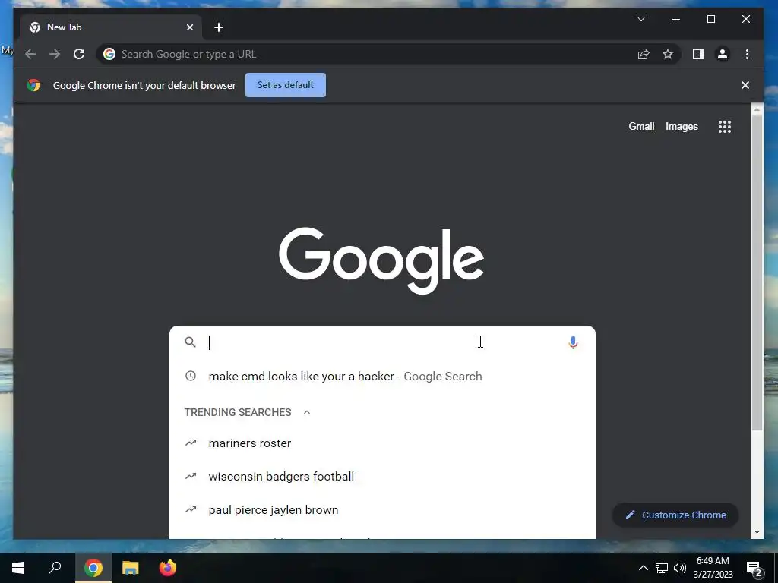Choose the 'paul pierce jaylen brown' trending search

click(x=382, y=509)
